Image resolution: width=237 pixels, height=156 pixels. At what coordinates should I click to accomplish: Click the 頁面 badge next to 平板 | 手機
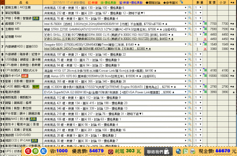click(36, 18)
